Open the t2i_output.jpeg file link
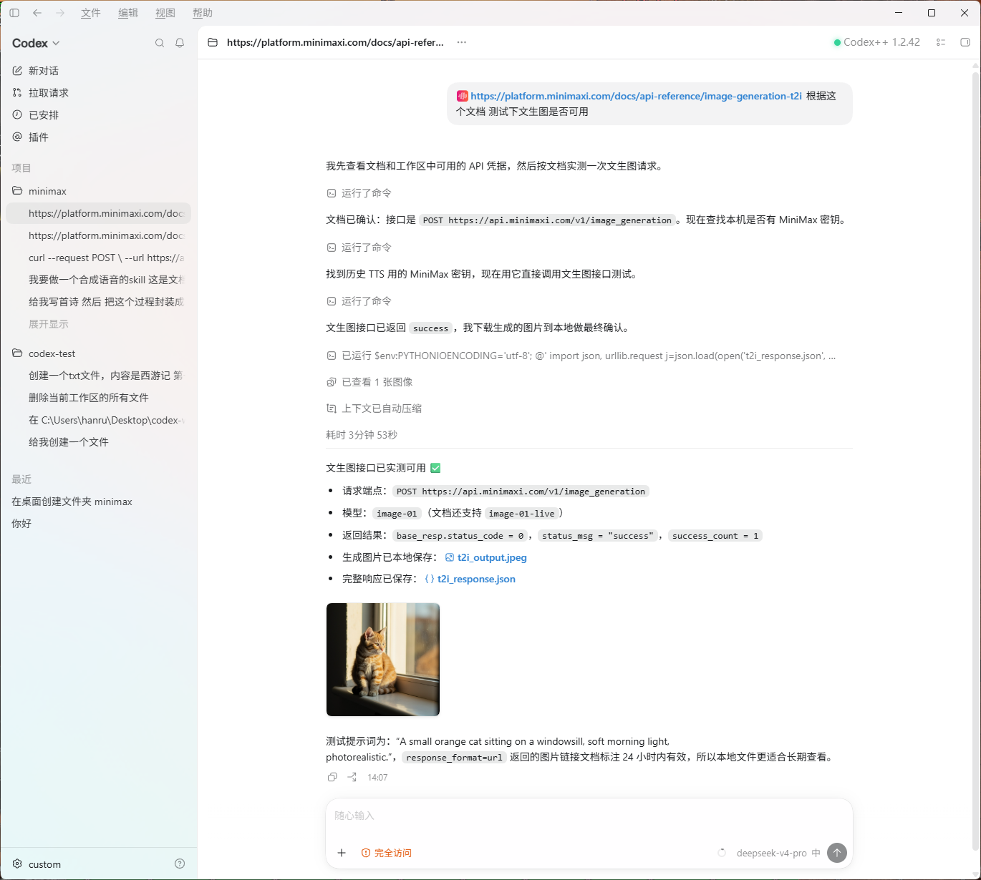This screenshot has height=880, width=981. coord(486,557)
